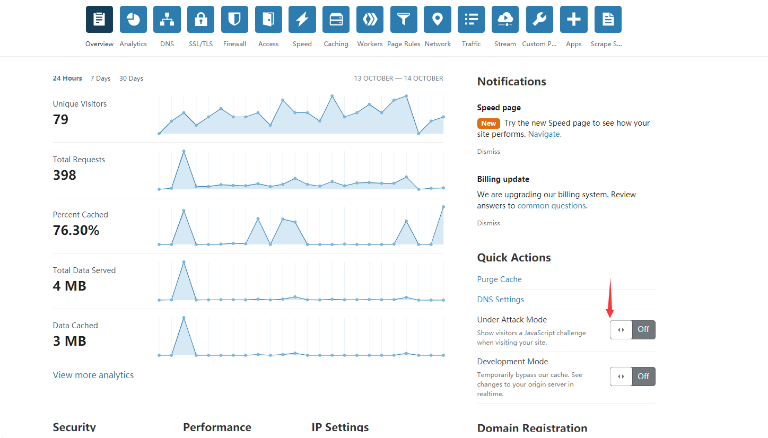Click View more analytics link
Screen dimensions: 768x438
[x=93, y=375]
